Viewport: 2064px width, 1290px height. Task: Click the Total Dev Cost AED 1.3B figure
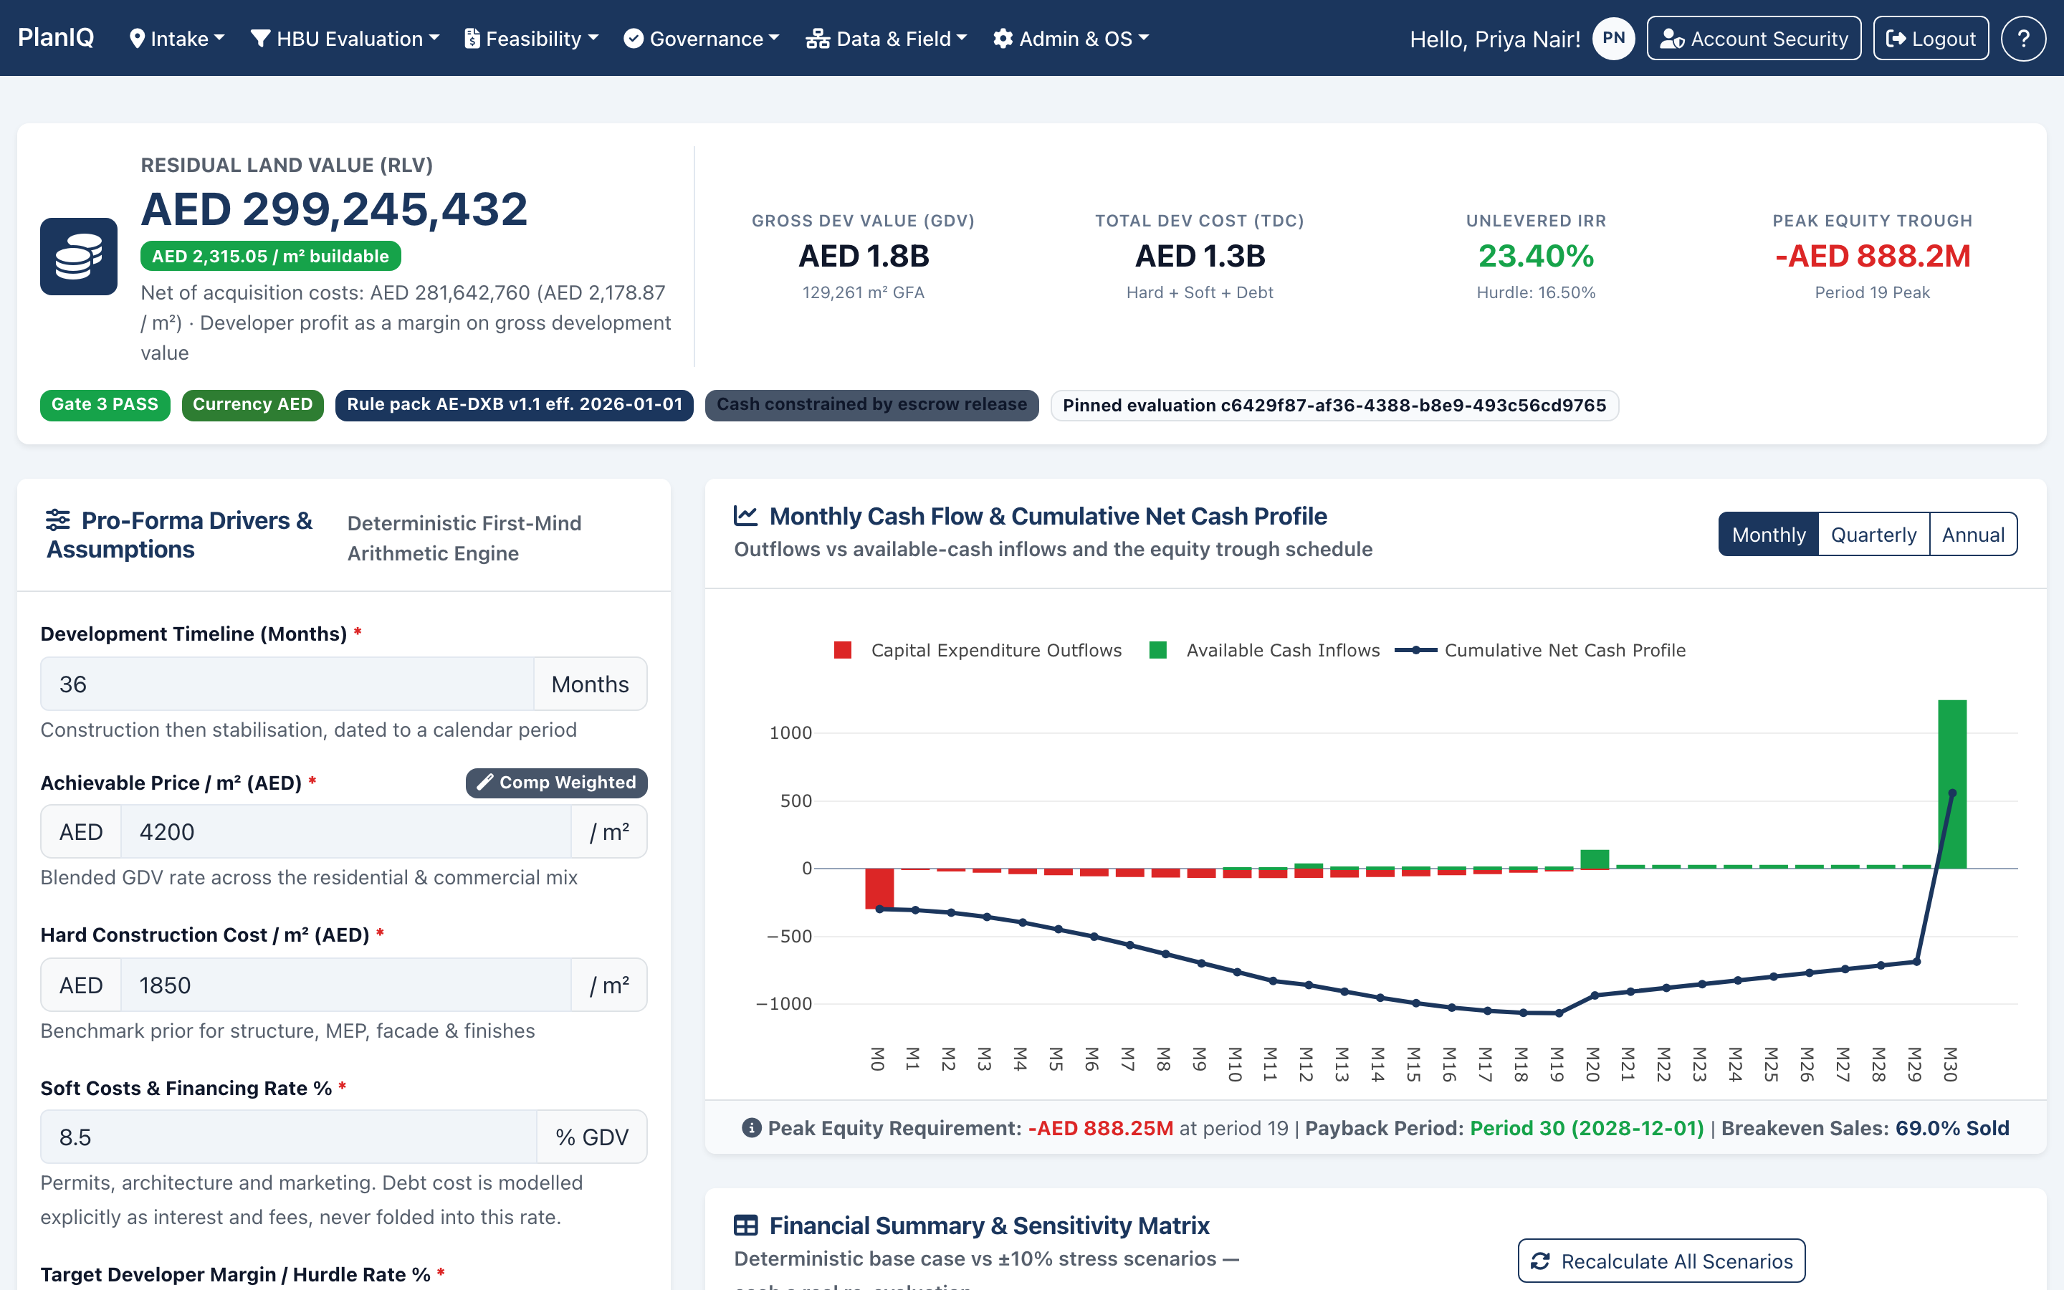(1199, 255)
